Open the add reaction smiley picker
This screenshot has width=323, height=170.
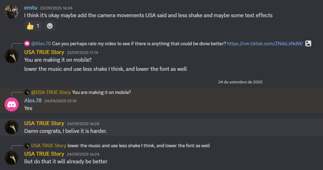coord(50,26)
